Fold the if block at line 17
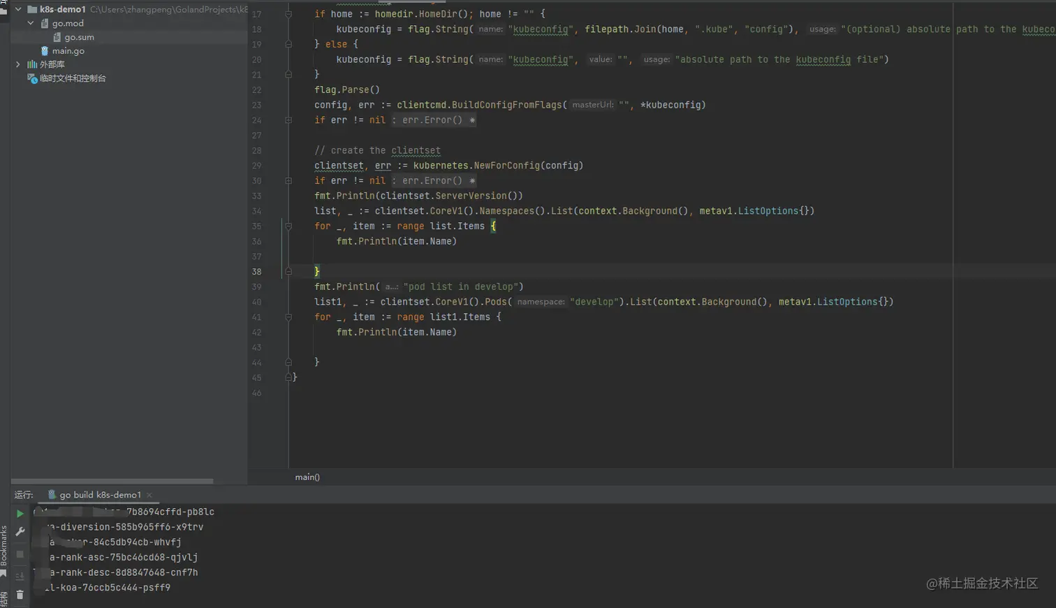 click(288, 14)
